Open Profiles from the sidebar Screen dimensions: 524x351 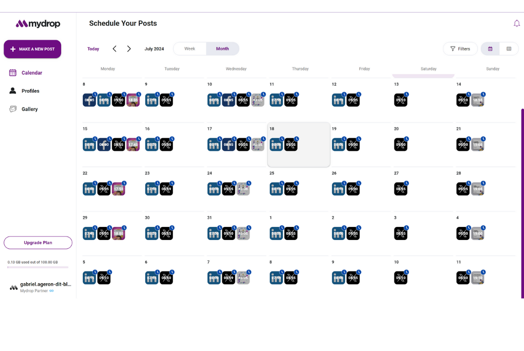tap(13, 91)
